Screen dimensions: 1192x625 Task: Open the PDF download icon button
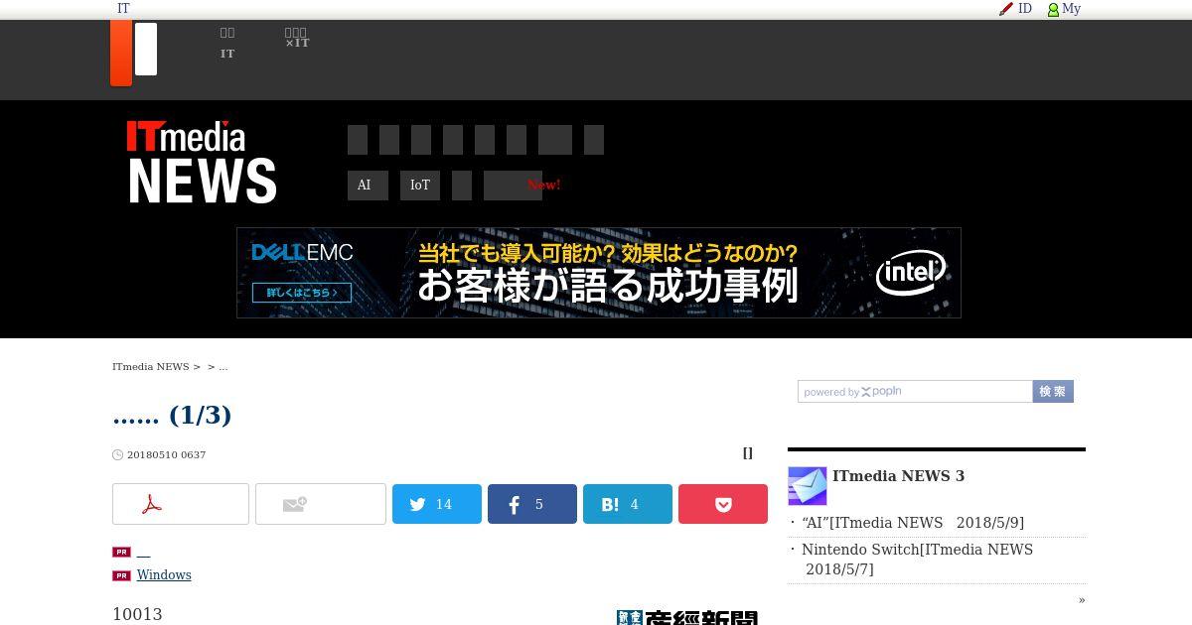(x=181, y=504)
